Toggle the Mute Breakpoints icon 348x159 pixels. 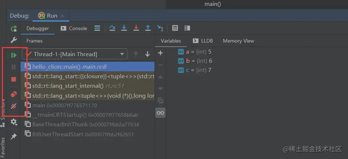[14, 106]
